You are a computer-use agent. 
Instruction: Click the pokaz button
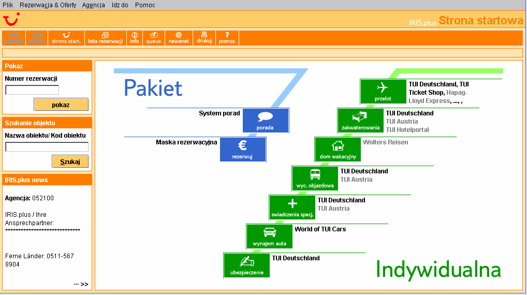click(61, 105)
